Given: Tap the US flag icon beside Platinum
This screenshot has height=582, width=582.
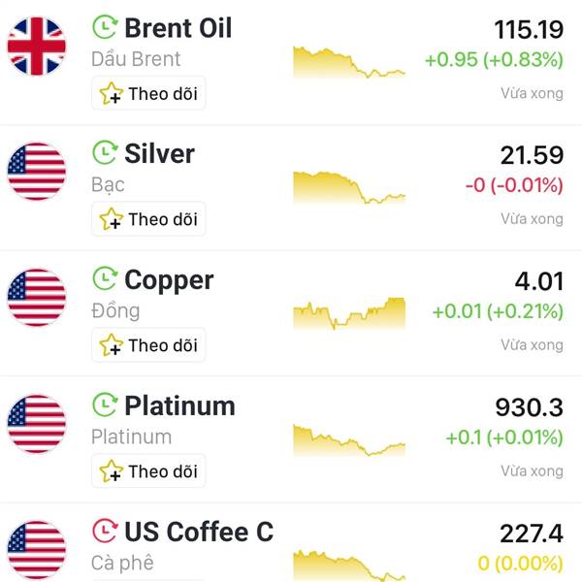Looking at the screenshot, I should pyautogui.click(x=37, y=424).
